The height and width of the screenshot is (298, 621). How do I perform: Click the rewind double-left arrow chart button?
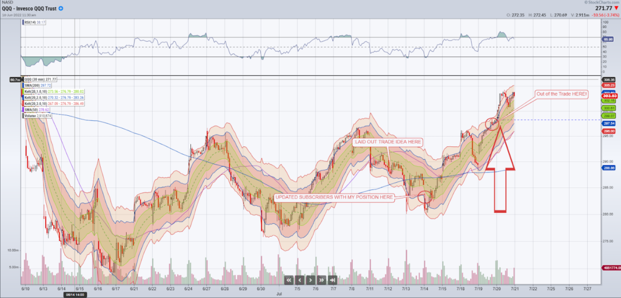tap(289, 280)
